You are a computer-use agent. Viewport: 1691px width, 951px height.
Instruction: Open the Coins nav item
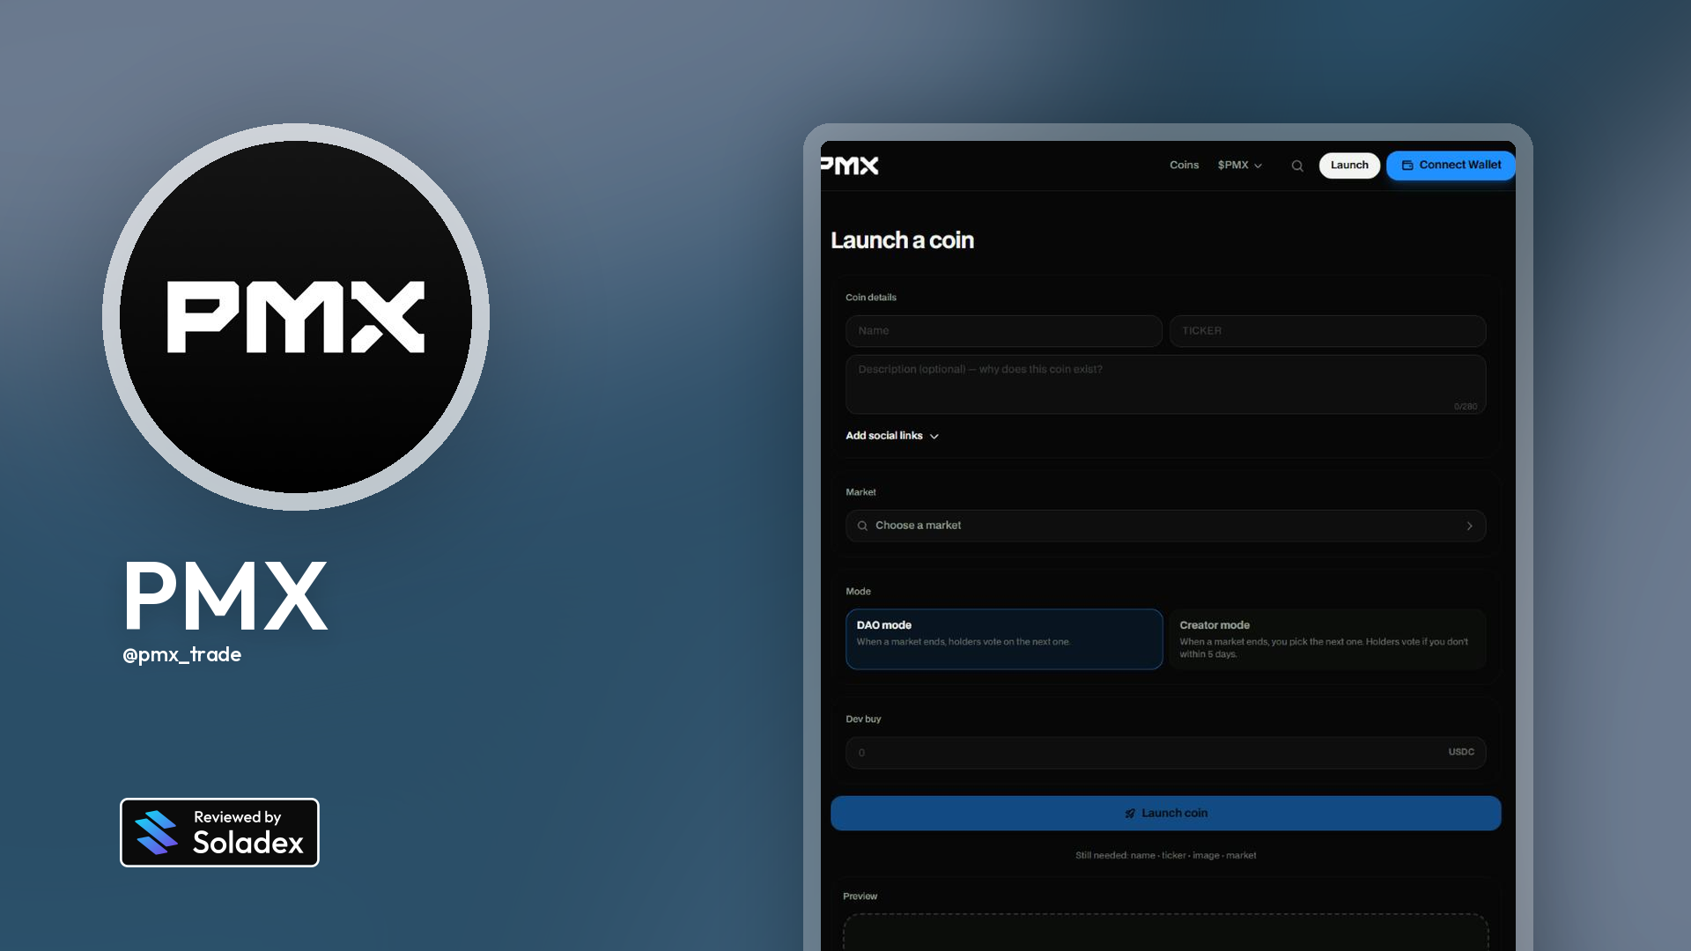click(x=1184, y=166)
